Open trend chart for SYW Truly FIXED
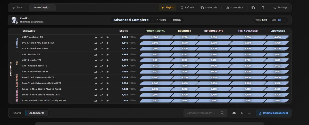309x125 pixels. click(x=102, y=100)
